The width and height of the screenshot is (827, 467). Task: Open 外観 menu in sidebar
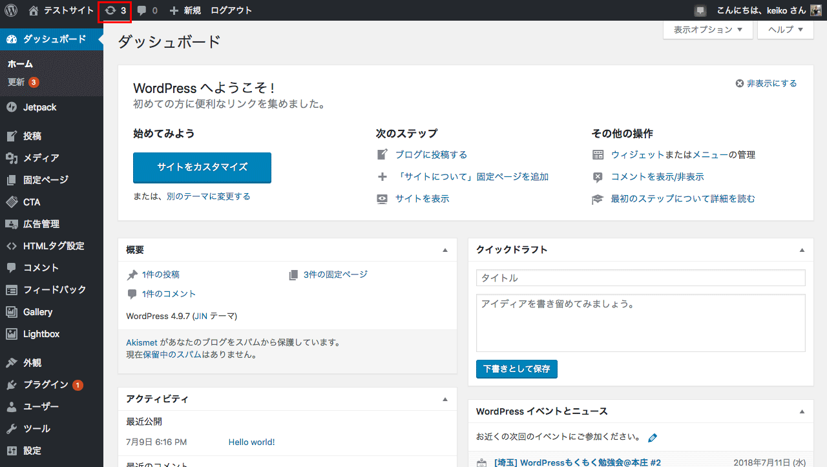click(x=52, y=363)
